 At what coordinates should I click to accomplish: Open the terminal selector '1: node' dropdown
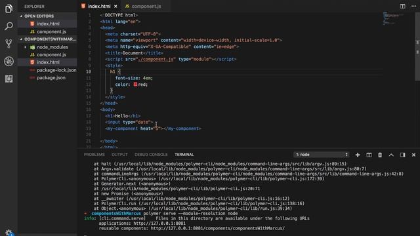(322, 155)
